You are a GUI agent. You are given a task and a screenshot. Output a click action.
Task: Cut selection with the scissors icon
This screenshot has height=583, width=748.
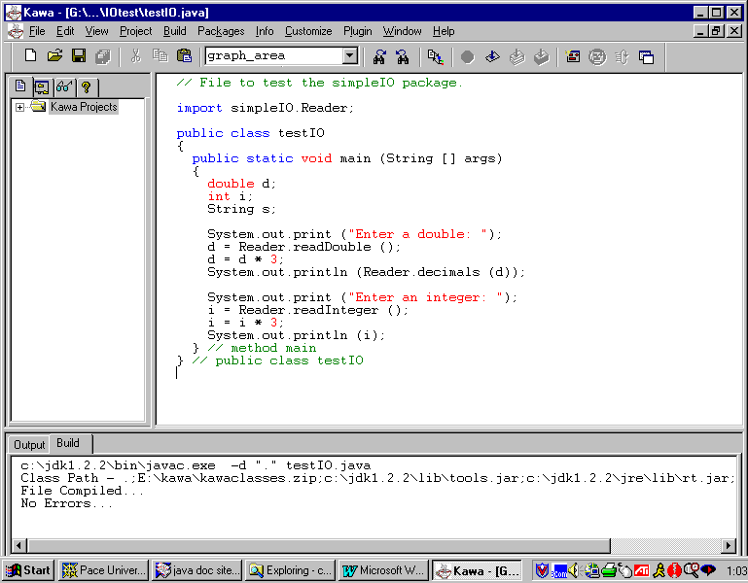[x=136, y=56]
